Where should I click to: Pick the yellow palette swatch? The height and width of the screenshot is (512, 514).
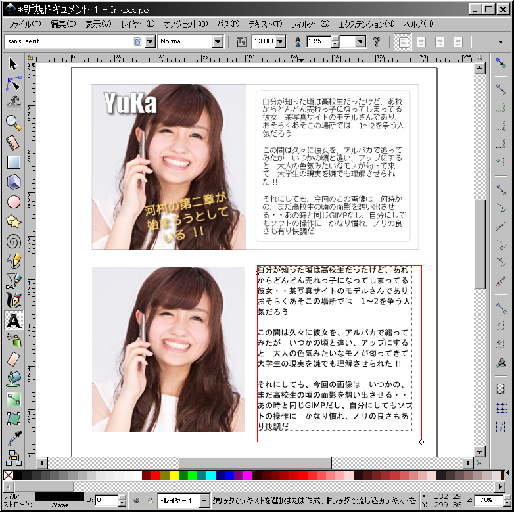coord(174,475)
